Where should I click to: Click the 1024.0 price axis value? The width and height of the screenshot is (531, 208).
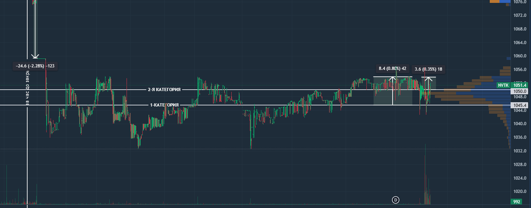(x=519, y=178)
